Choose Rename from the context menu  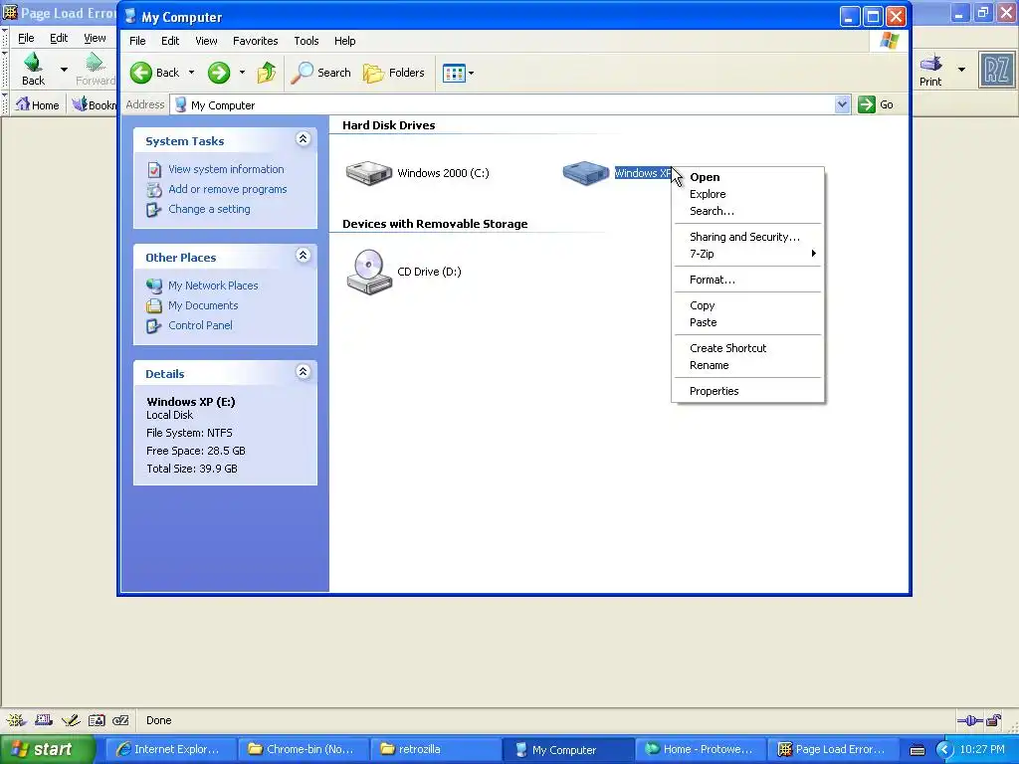748,366
